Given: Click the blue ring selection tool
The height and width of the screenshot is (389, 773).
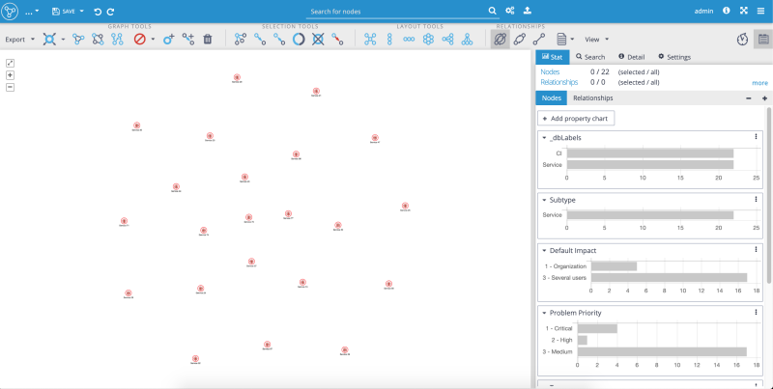Looking at the screenshot, I should pyautogui.click(x=299, y=39).
